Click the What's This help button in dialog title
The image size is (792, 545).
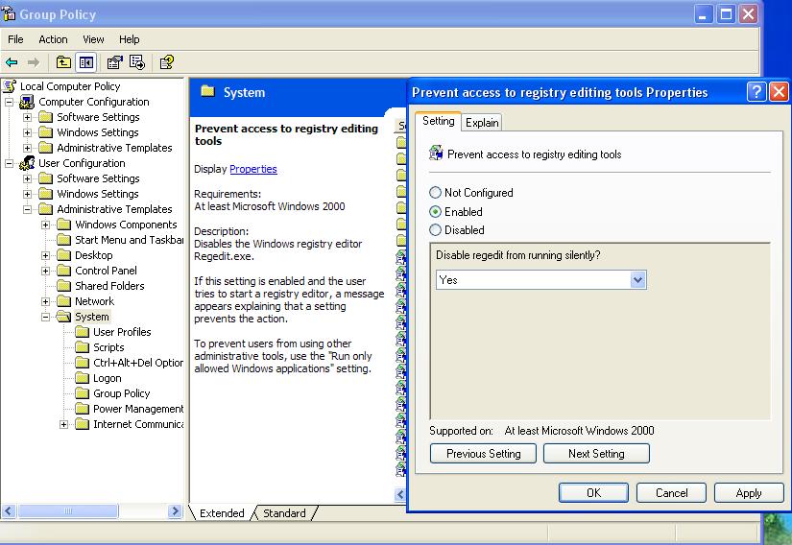pos(756,92)
